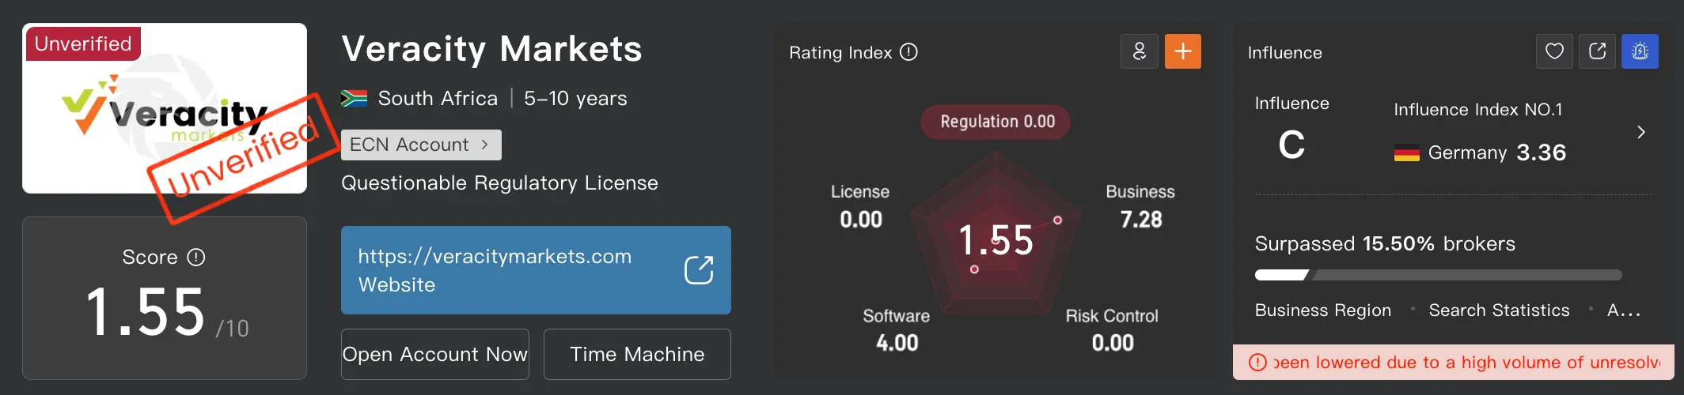Screen dimensions: 1684x395
Task: Click the 1.55 radar chart center
Action: (x=996, y=240)
